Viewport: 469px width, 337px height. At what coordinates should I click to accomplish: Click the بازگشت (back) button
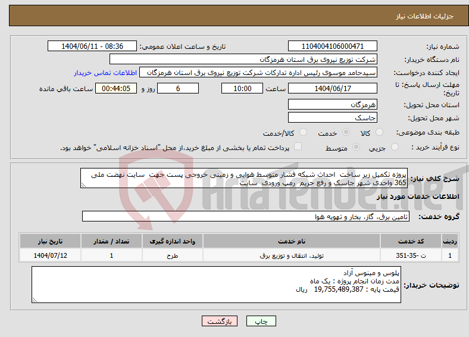220,321
